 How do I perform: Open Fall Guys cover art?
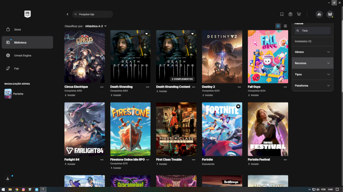tap(268, 56)
